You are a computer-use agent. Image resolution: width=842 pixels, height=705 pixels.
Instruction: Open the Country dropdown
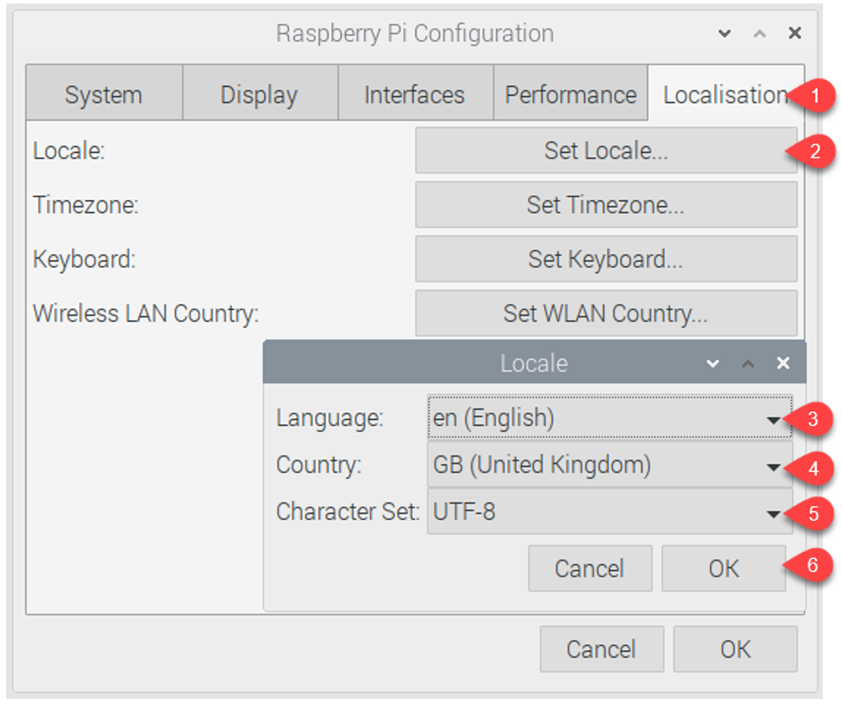tap(609, 465)
